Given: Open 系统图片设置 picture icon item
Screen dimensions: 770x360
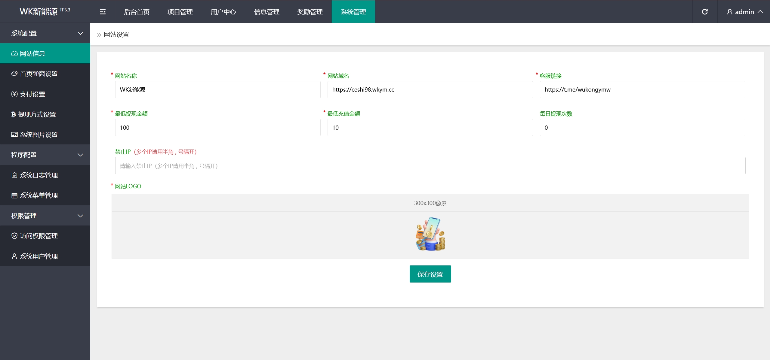Looking at the screenshot, I should point(38,135).
